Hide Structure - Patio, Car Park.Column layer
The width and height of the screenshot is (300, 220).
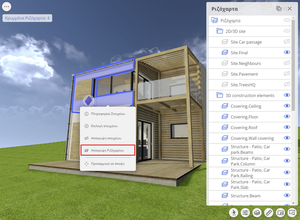click(x=287, y=161)
